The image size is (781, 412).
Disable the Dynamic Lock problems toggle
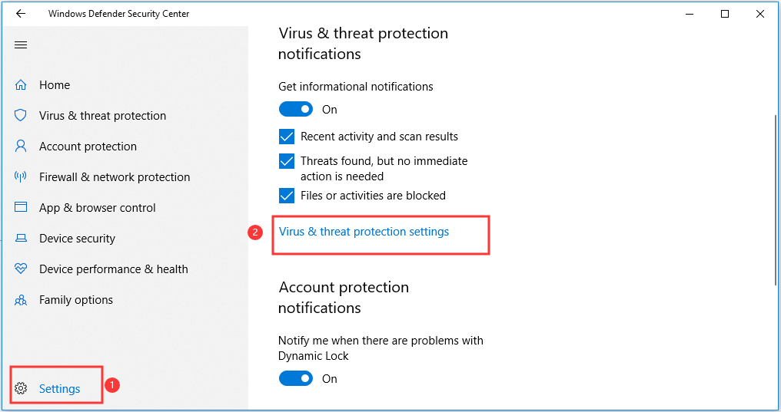(x=296, y=379)
